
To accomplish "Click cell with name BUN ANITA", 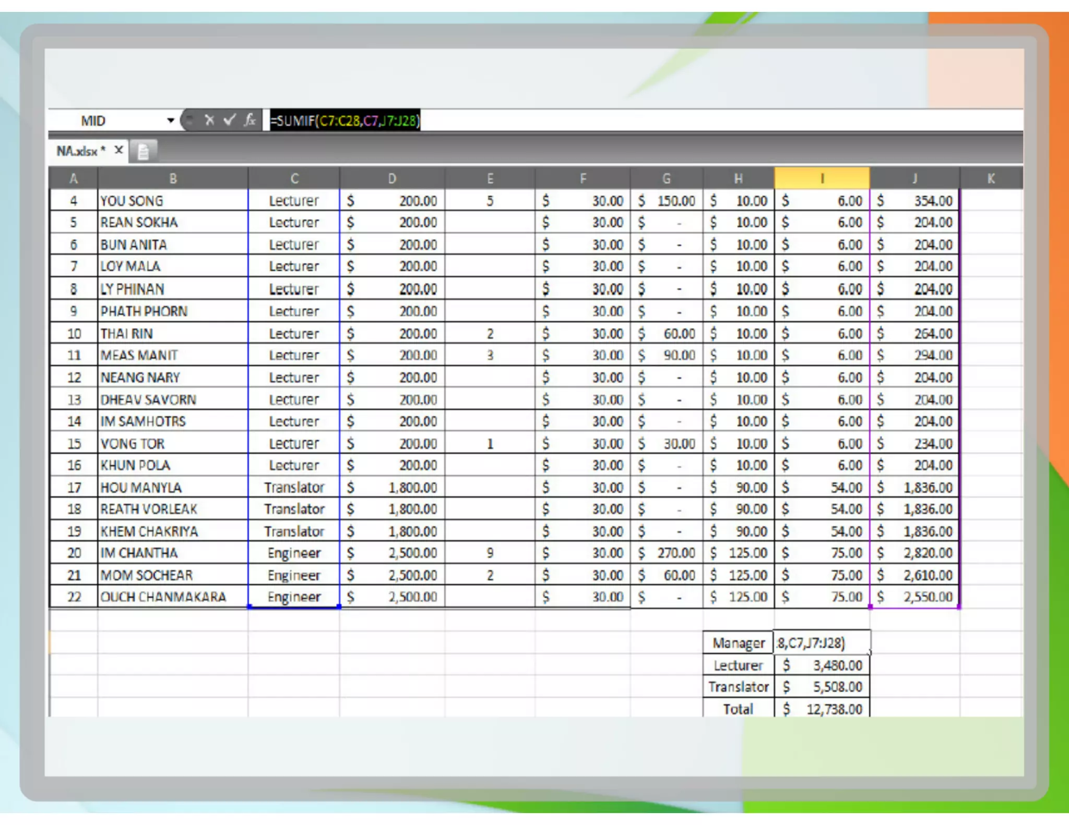I will [173, 245].
